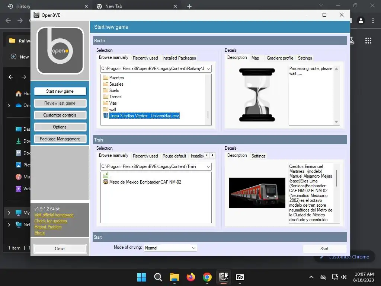The height and width of the screenshot is (286, 381).
Task: Select the Puentes folder
Action: coord(113,78)
